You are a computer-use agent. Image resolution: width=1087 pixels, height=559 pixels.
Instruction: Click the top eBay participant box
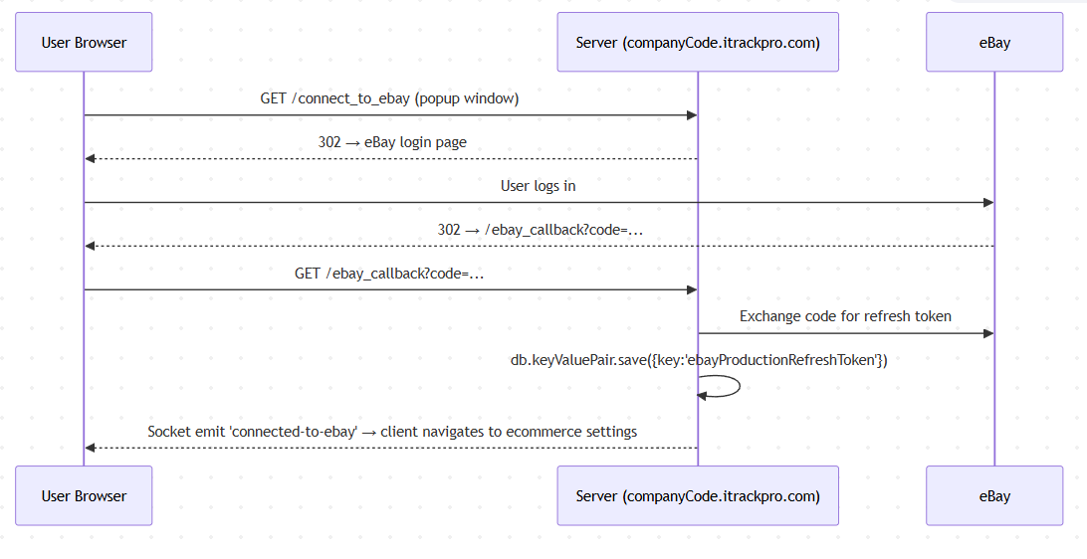click(x=993, y=42)
